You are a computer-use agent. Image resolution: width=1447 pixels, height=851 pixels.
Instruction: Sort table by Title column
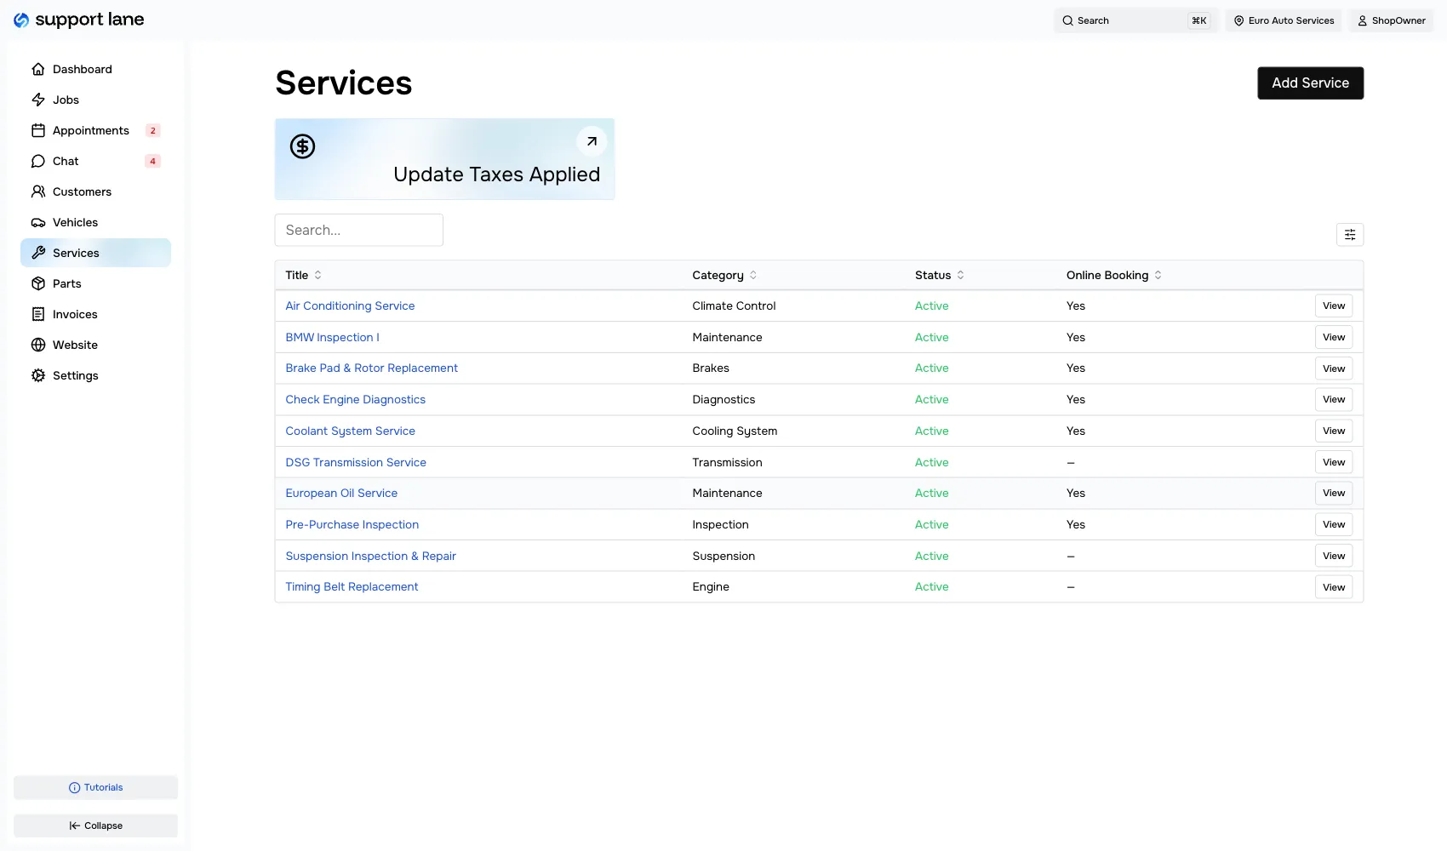pos(304,275)
